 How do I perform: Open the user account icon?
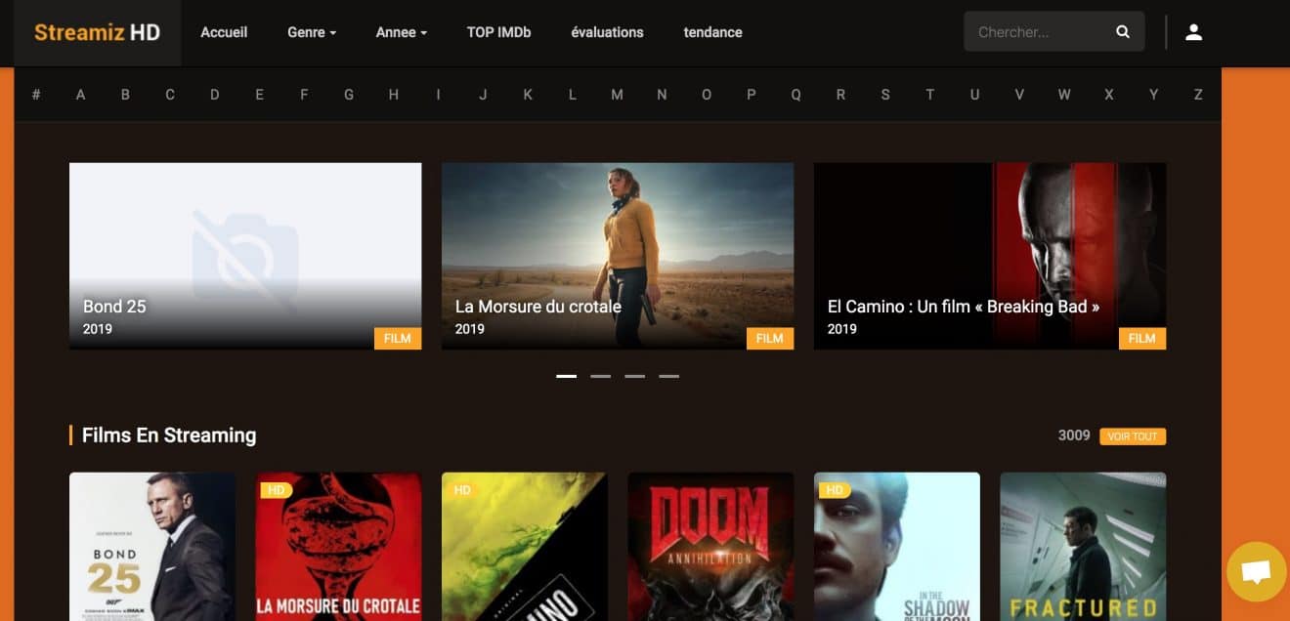click(1193, 32)
